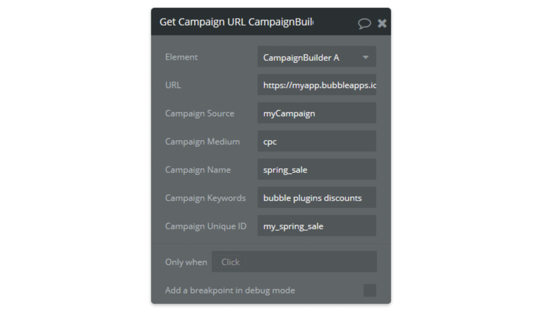Click the Campaign Source label

[199, 113]
